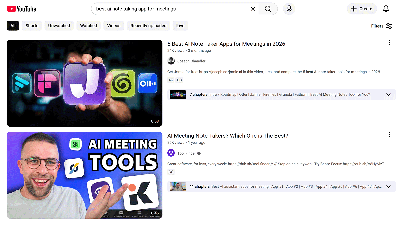
Task: Open more options for 5 Best AI Note Taker video
Action: tap(390, 43)
